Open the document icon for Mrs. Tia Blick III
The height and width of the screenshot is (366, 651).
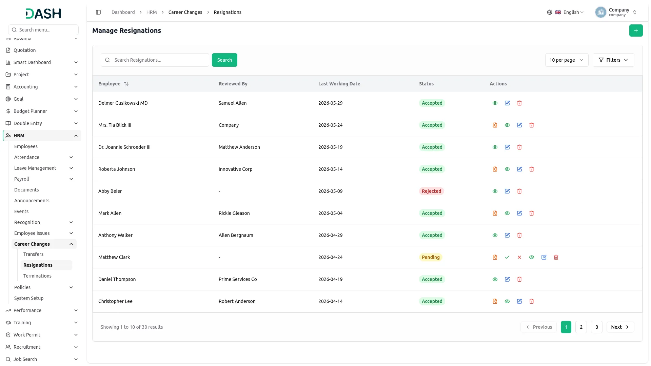pyautogui.click(x=495, y=125)
